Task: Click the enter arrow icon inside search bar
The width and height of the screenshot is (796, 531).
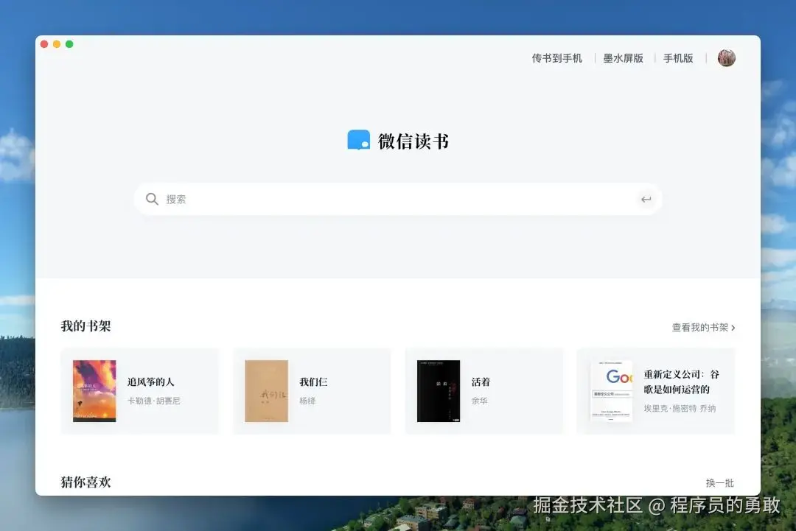Action: [646, 199]
